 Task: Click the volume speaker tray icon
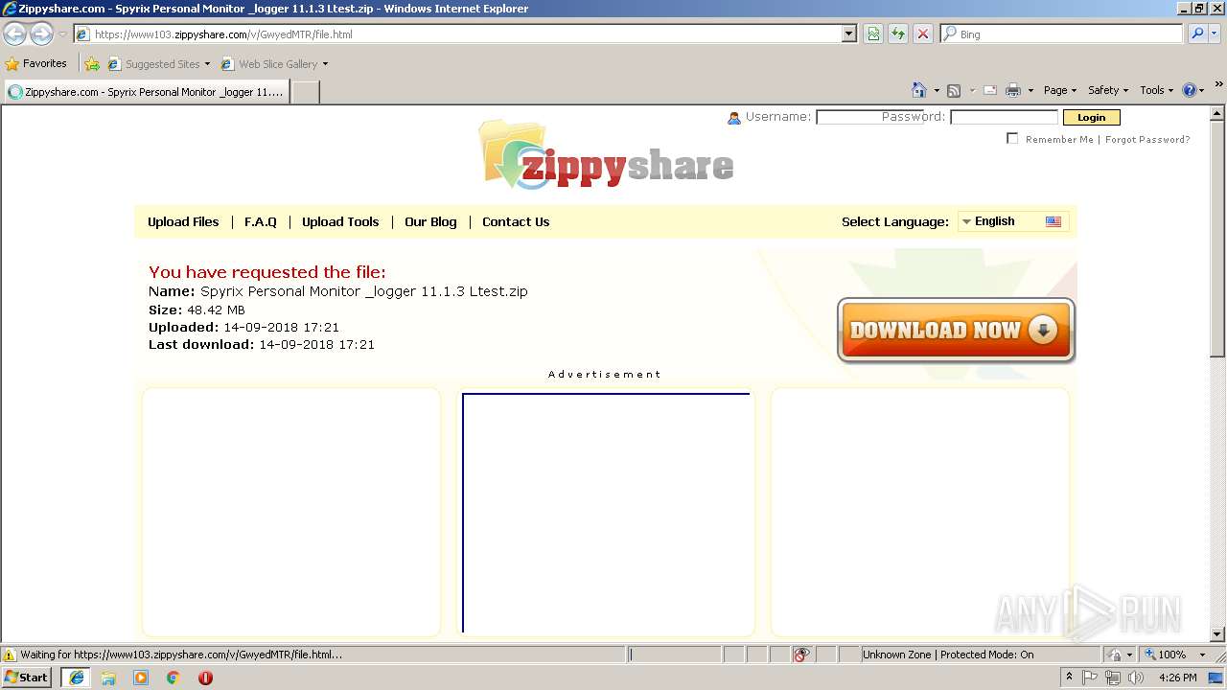[1136, 678]
